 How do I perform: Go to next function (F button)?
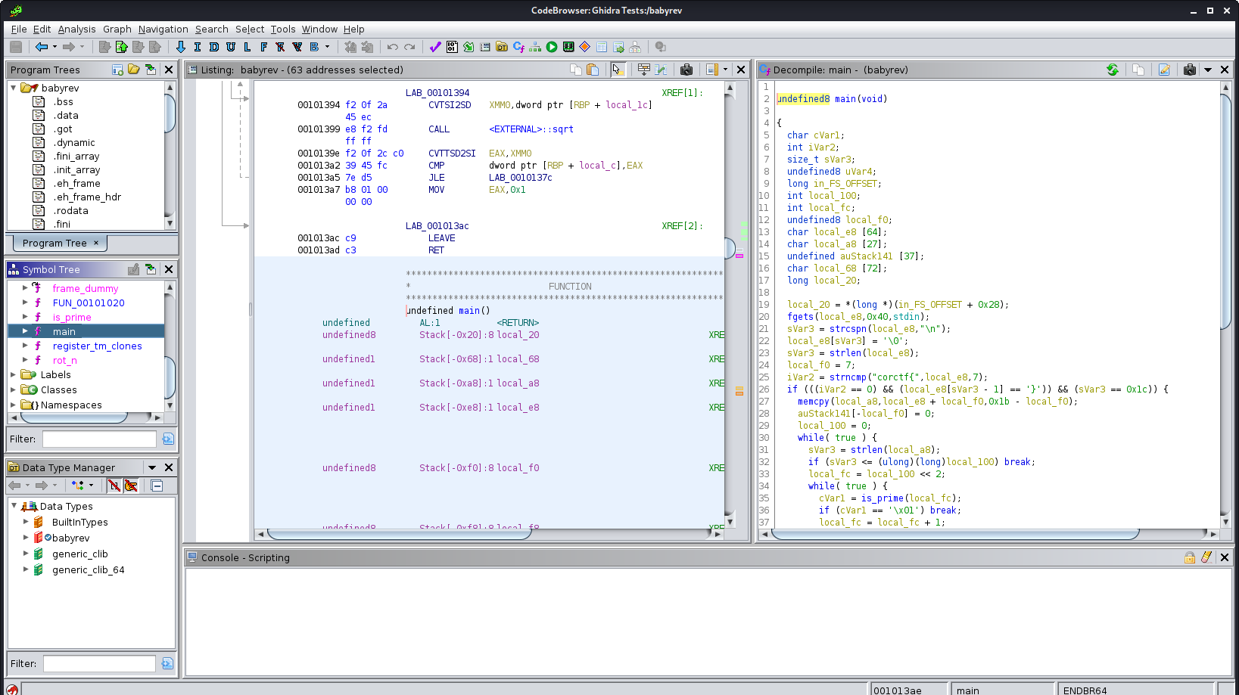click(x=264, y=47)
